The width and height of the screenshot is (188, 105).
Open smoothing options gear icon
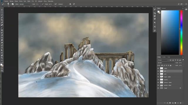[70, 4]
